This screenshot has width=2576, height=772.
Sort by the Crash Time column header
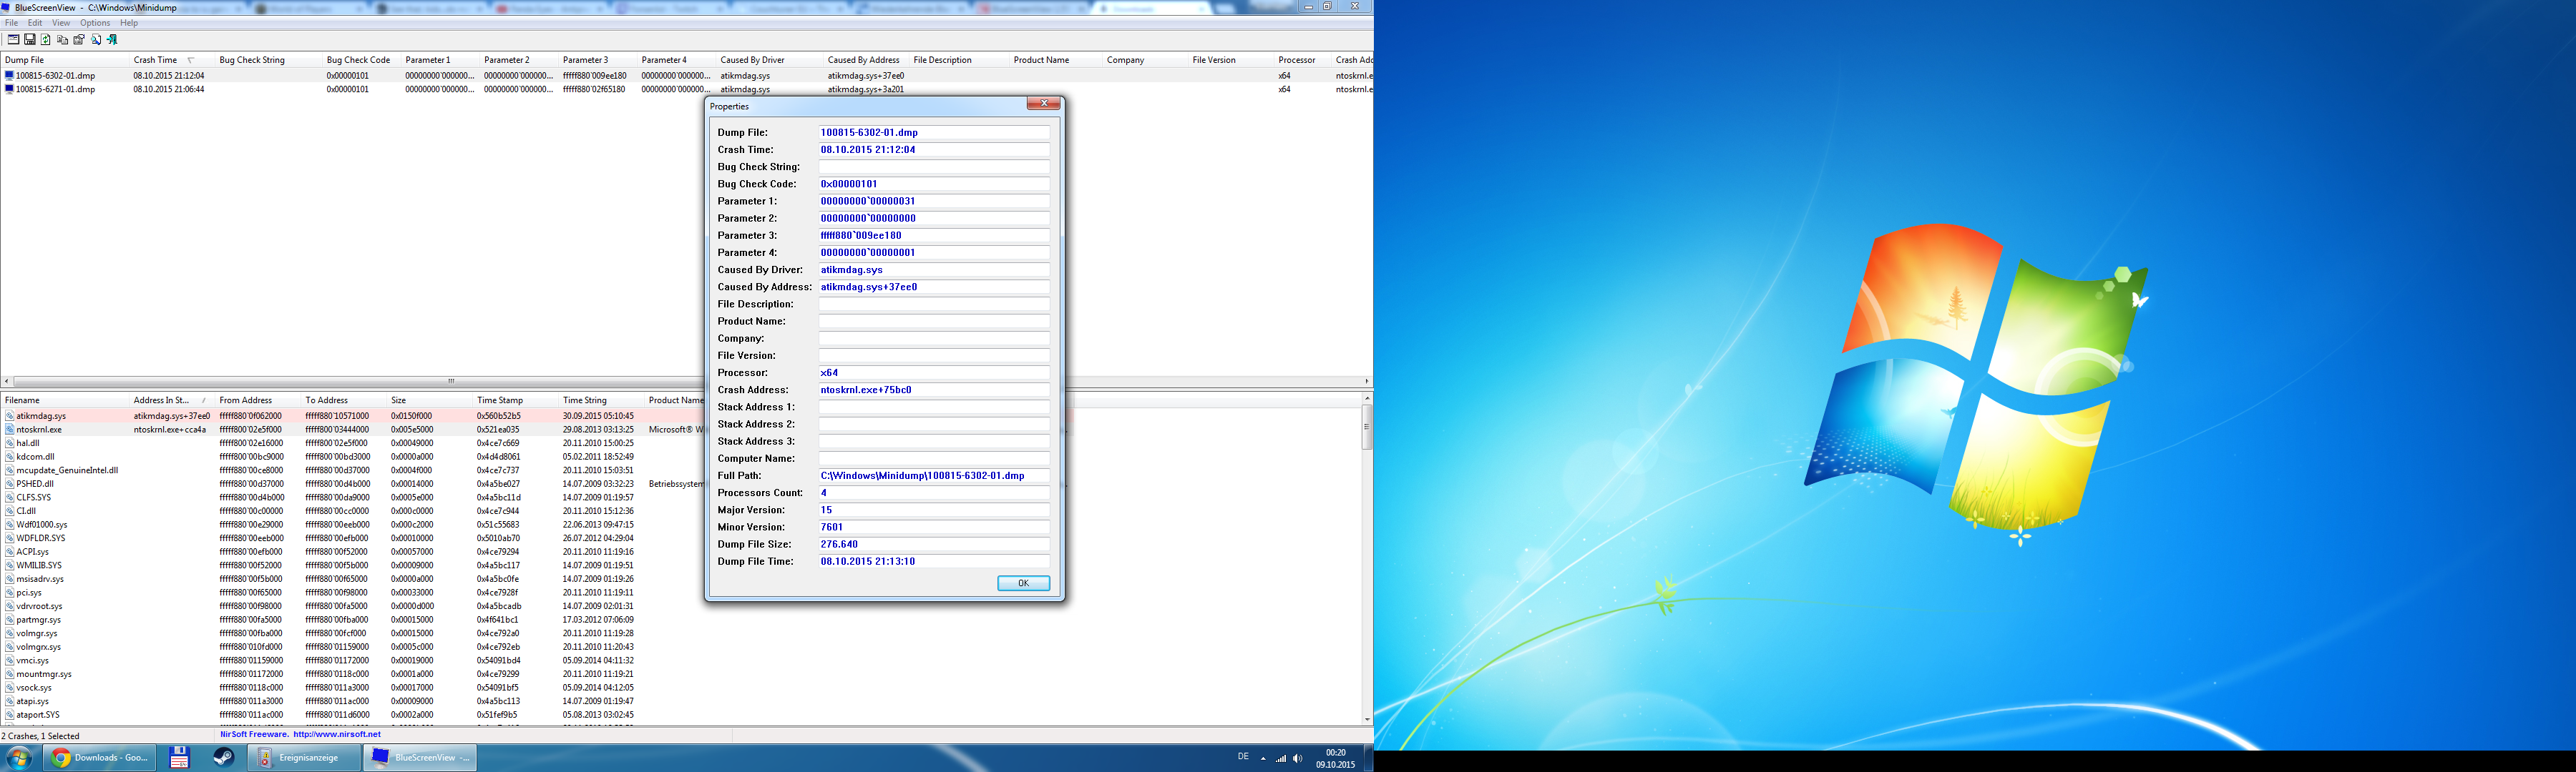tap(156, 60)
